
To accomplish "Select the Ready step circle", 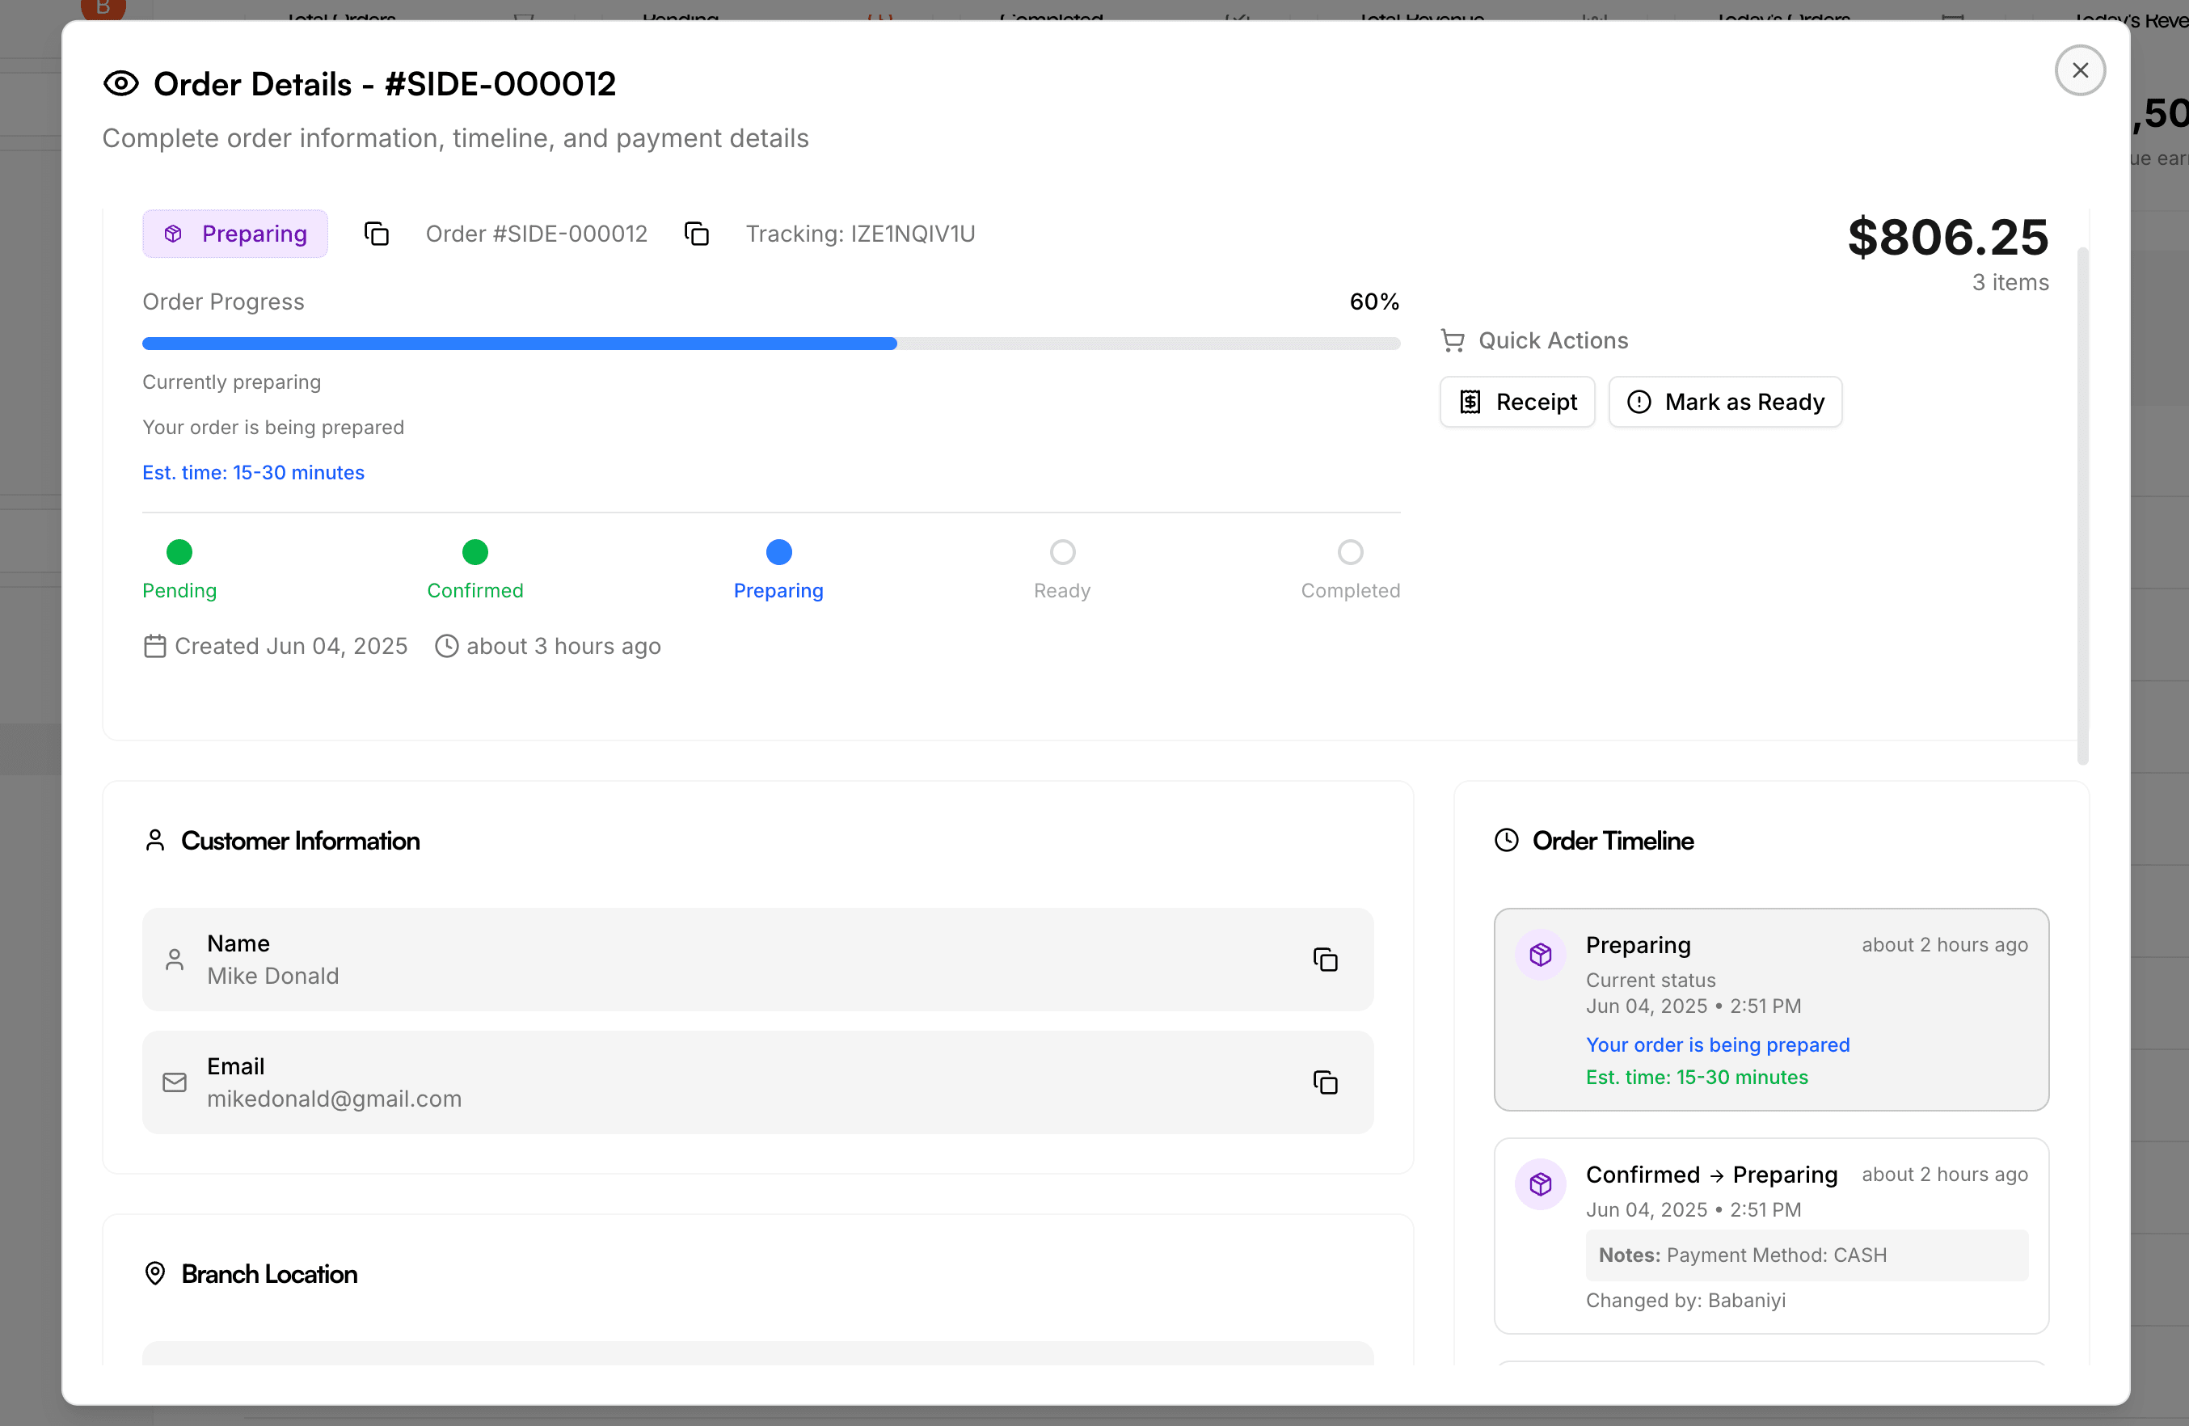I will point(1062,552).
